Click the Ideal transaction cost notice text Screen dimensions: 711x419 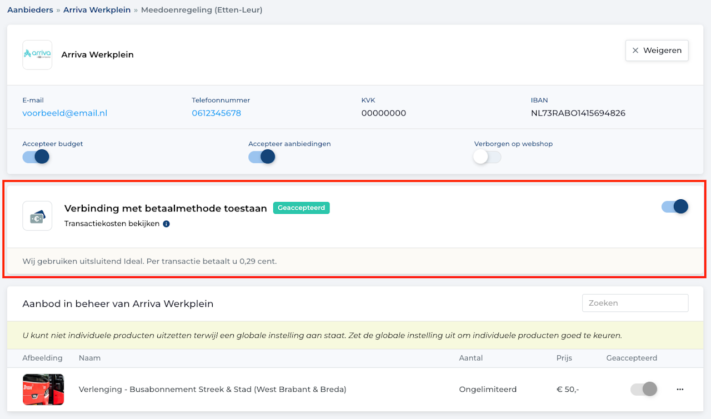pos(149,261)
